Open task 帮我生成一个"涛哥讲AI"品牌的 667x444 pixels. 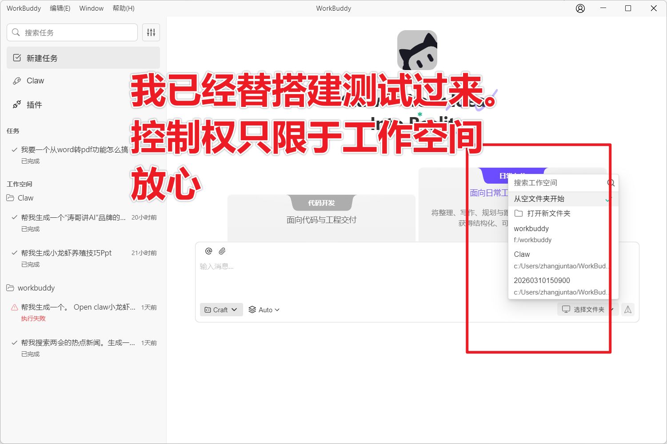83,223
